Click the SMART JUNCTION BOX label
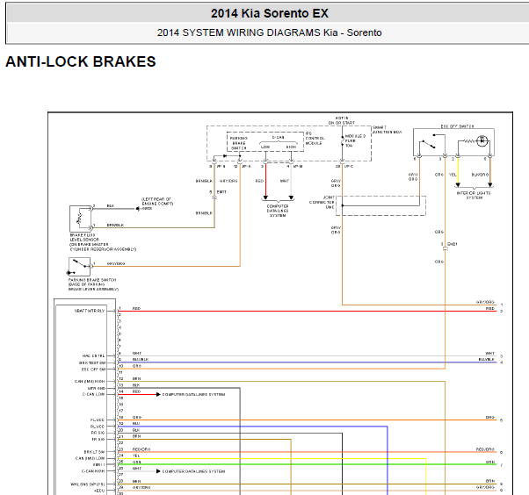Screen dimensions: 529x495 (387, 130)
